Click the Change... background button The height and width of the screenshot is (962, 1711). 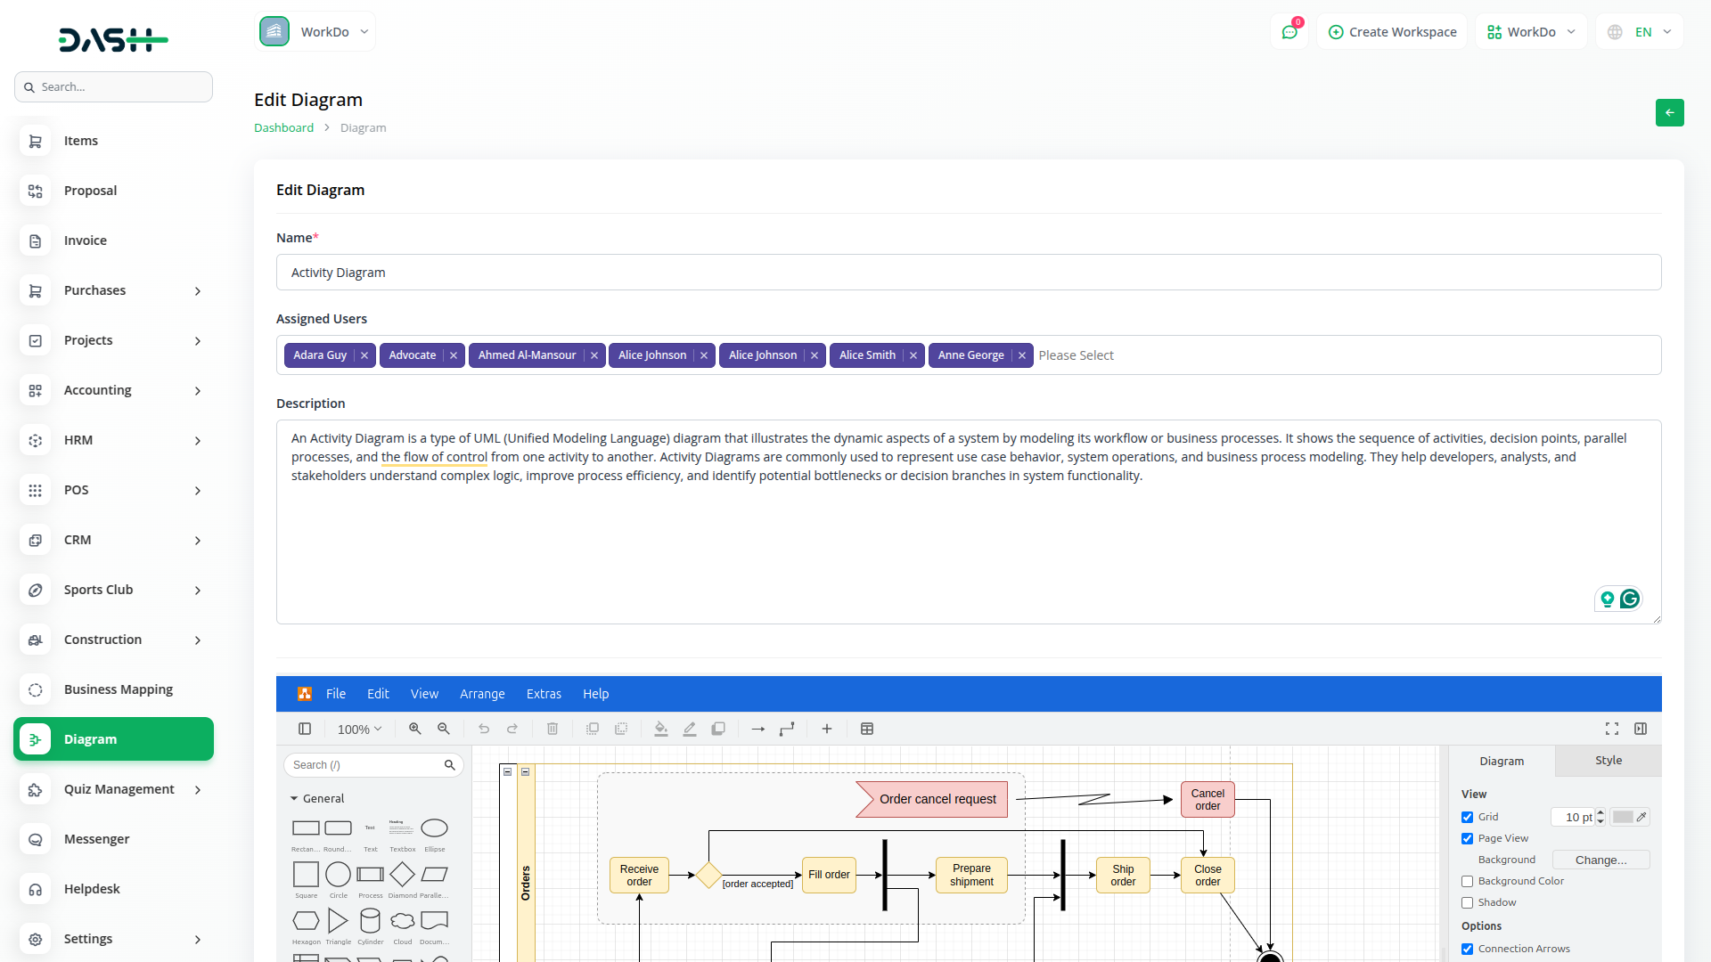click(1600, 860)
